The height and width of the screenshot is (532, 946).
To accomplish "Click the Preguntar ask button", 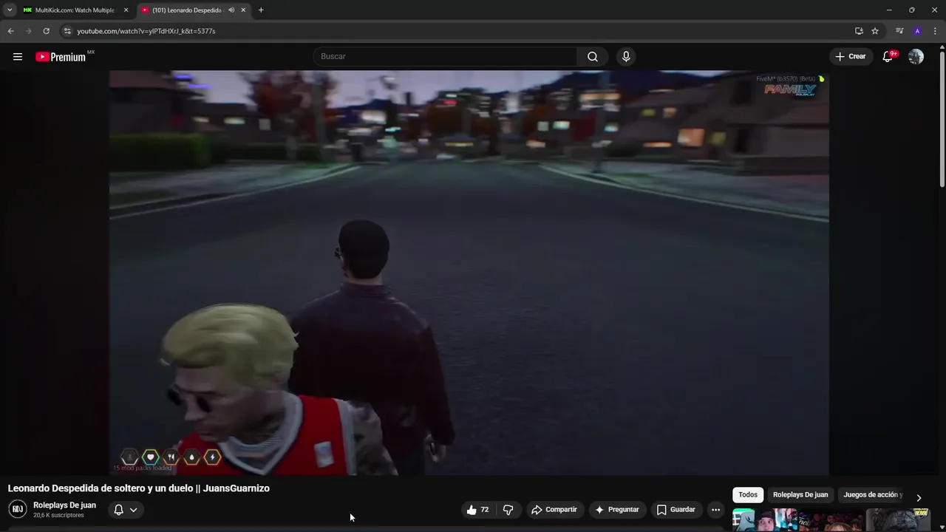I will (617, 509).
